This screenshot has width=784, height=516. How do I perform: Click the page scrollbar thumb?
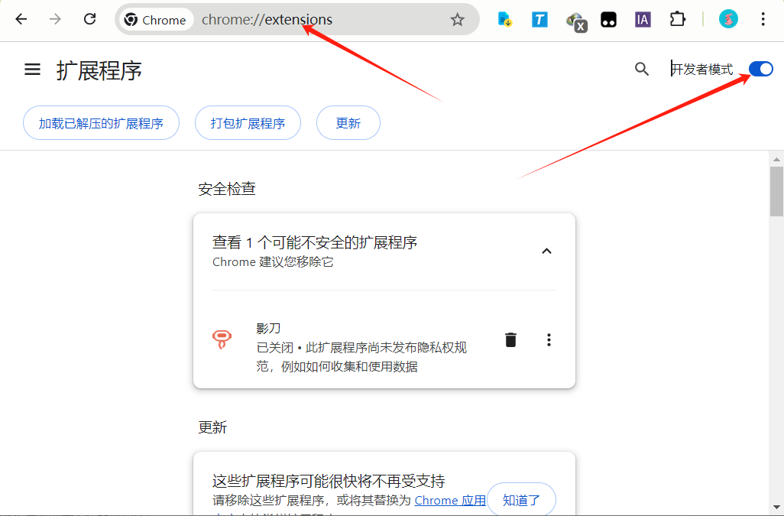pos(776,192)
